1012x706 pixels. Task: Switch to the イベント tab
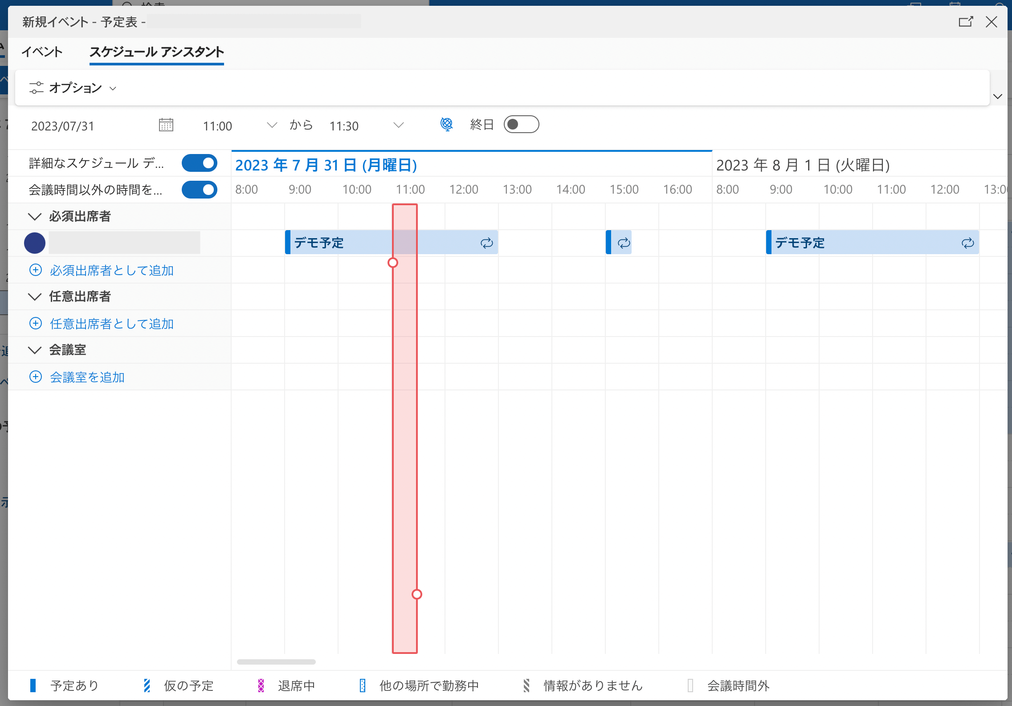pyautogui.click(x=42, y=52)
